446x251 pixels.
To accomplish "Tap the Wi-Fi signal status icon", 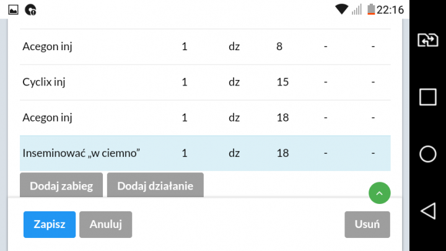I will [342, 9].
